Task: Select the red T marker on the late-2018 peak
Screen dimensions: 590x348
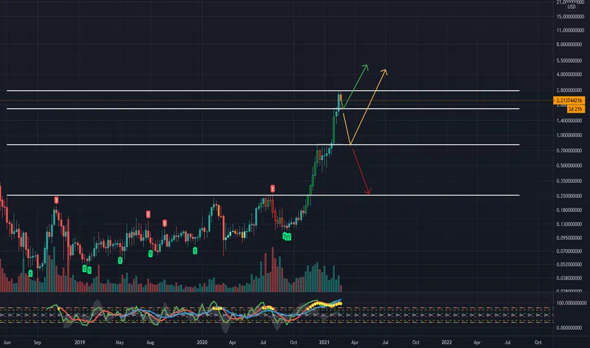Action: click(56, 200)
